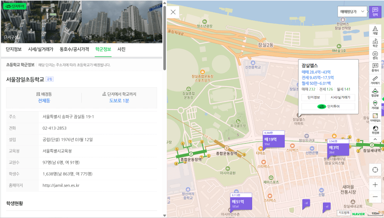Click the 잠실새내교회 church icon
Screen dimensions: 384x218
pyautogui.click(x=353, y=202)
